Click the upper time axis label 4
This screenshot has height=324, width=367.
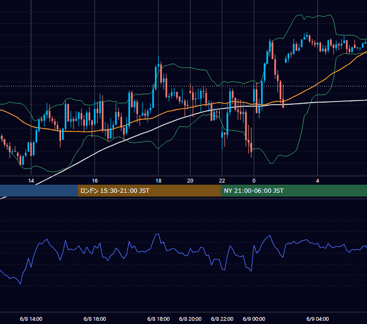(317, 181)
